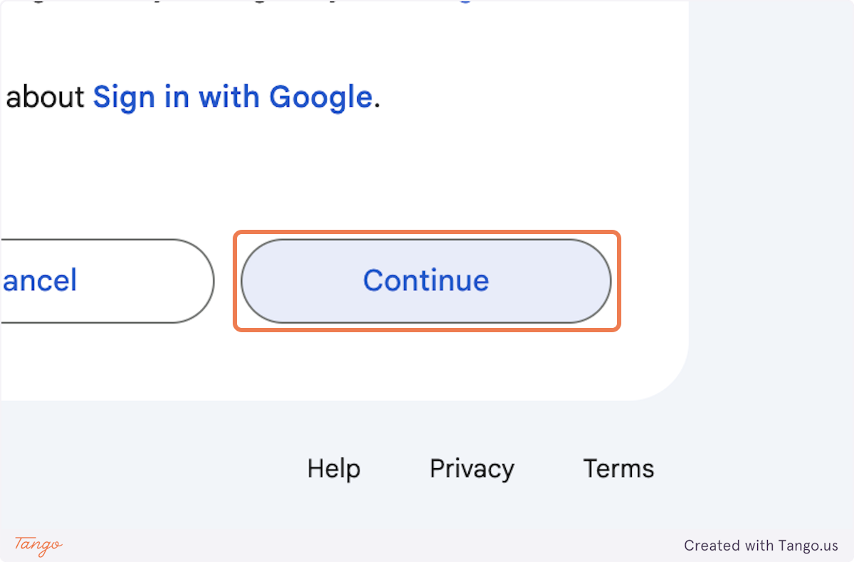Click the Continue label text

[x=426, y=281]
